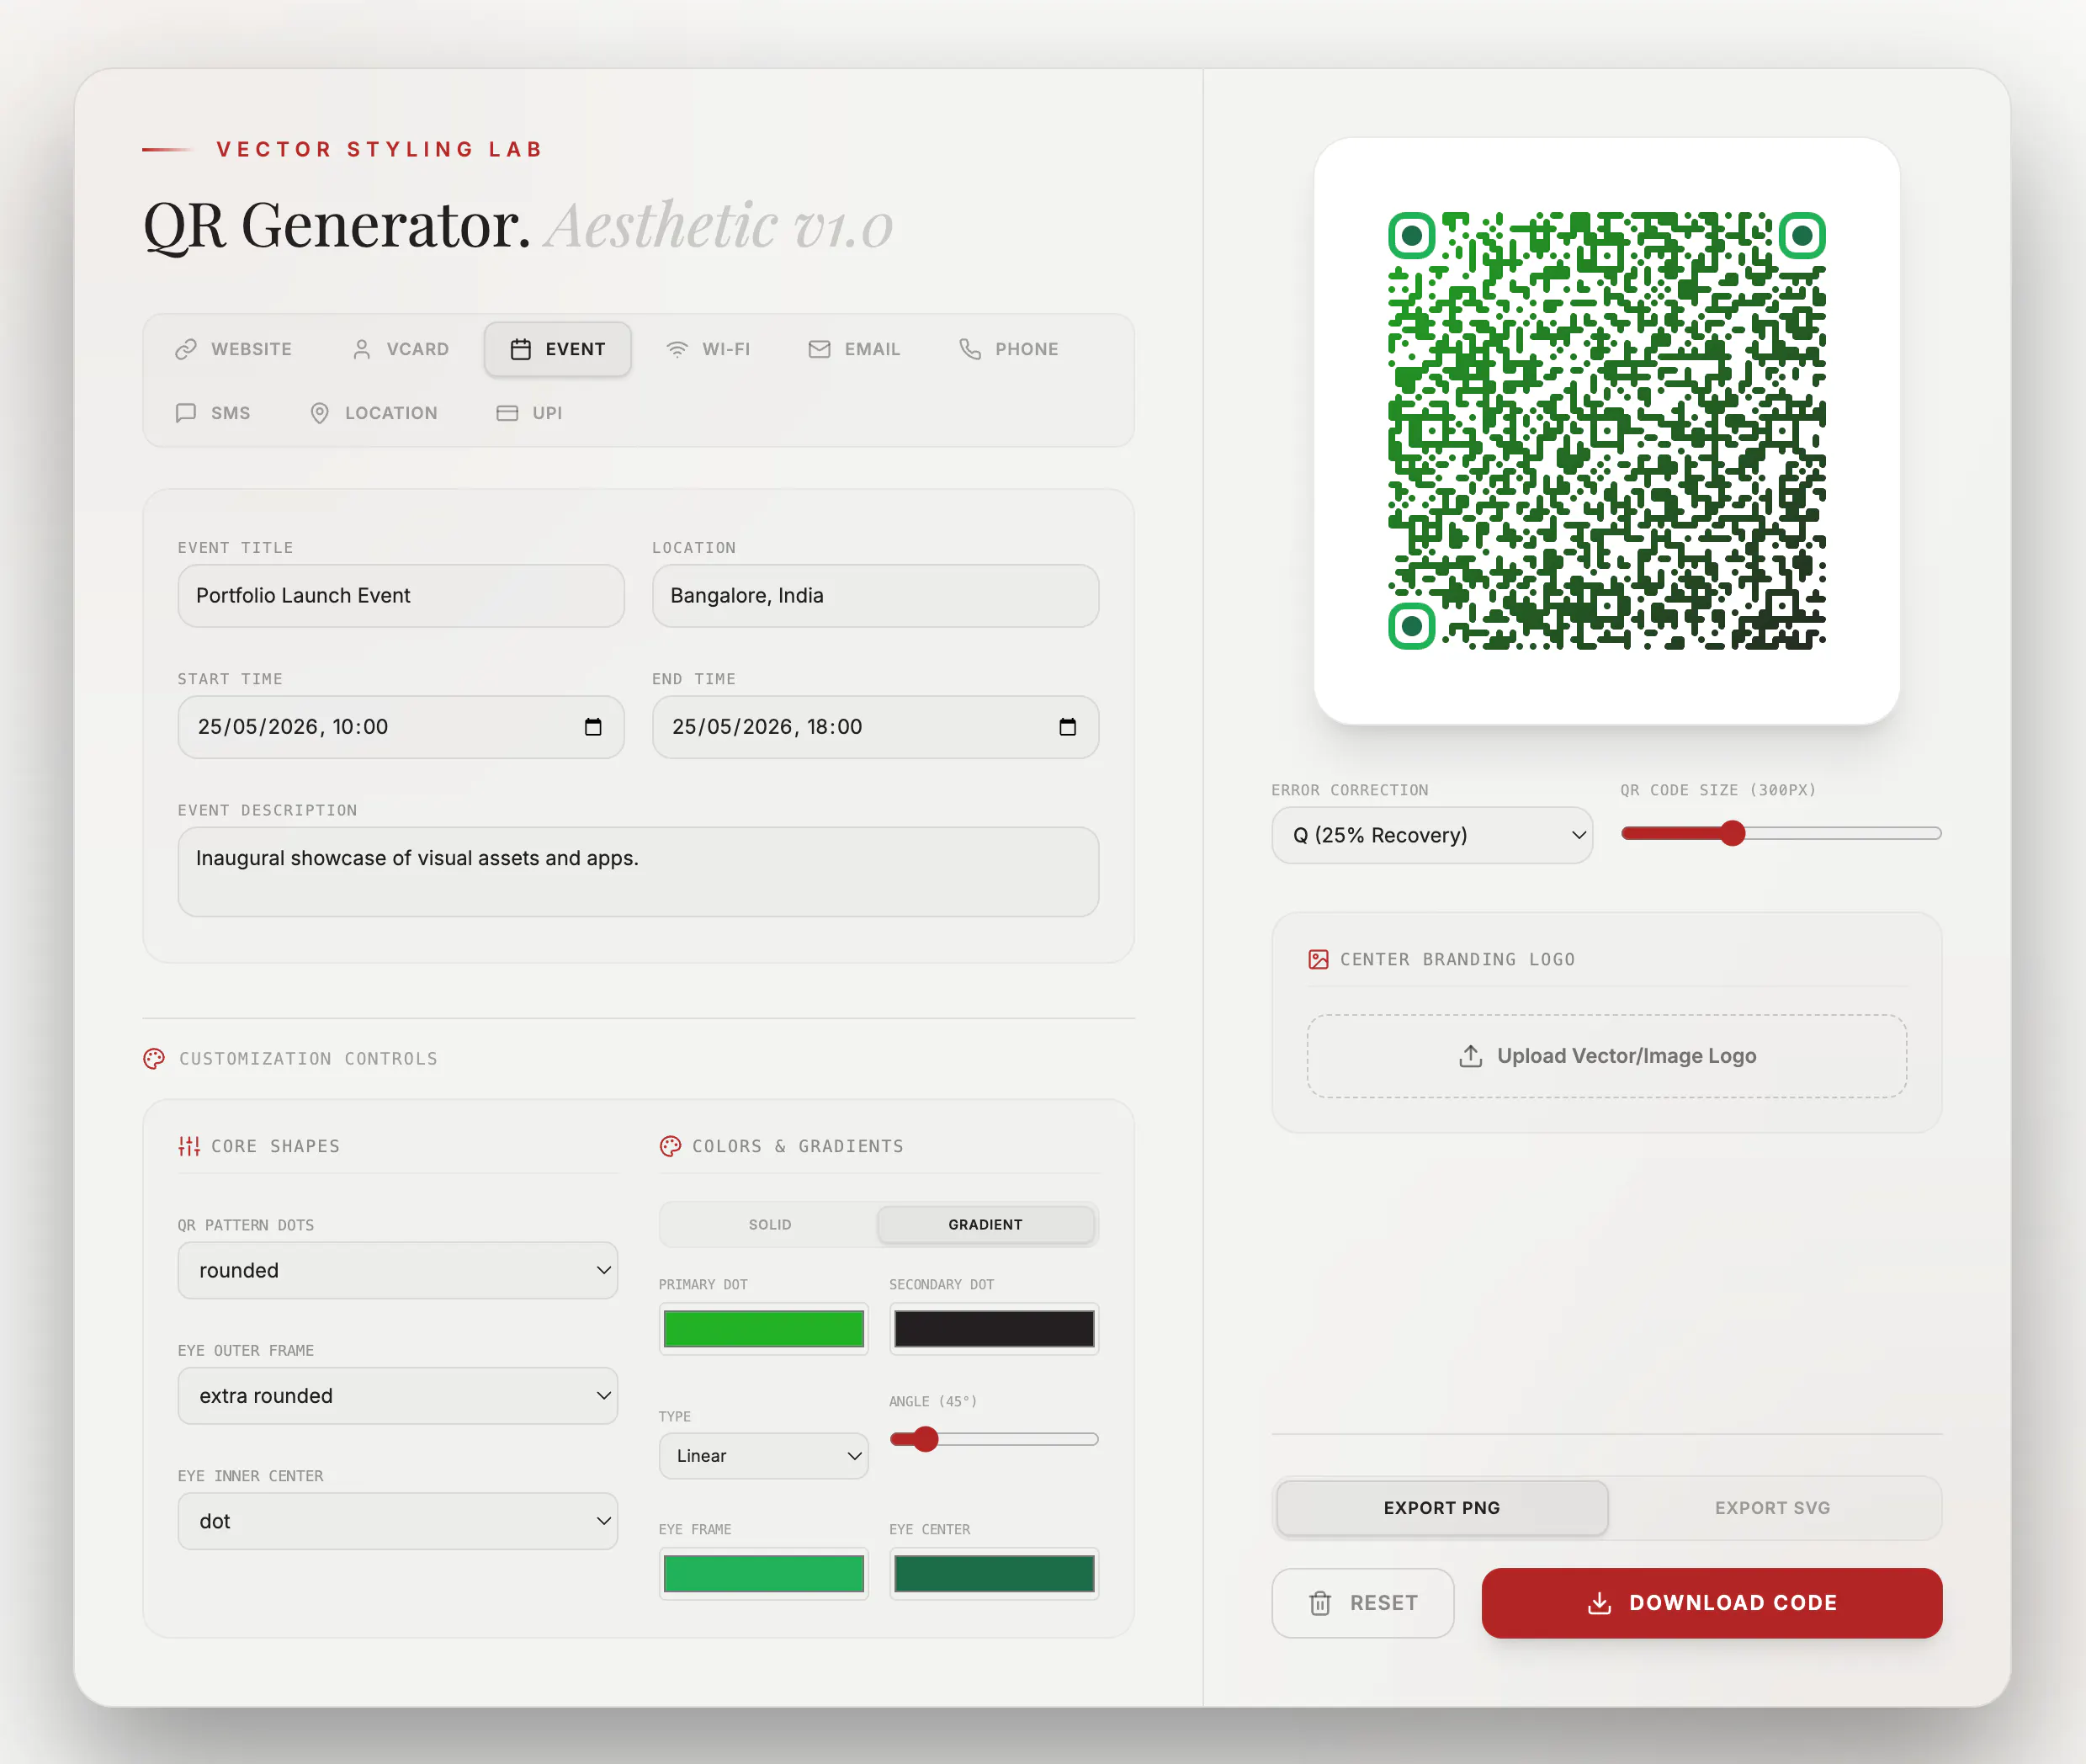Click the QR code preview image
2086x1764 pixels.
[x=1606, y=431]
